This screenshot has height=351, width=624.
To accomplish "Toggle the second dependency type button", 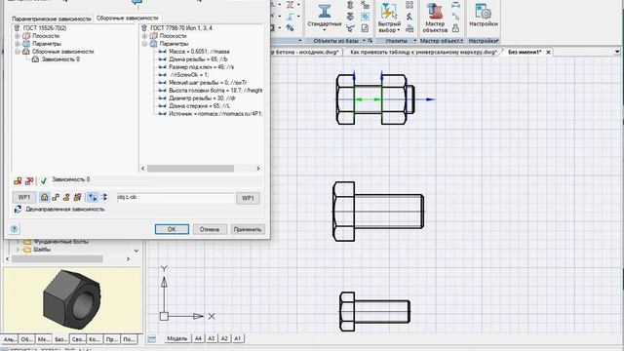I will coord(56,197).
